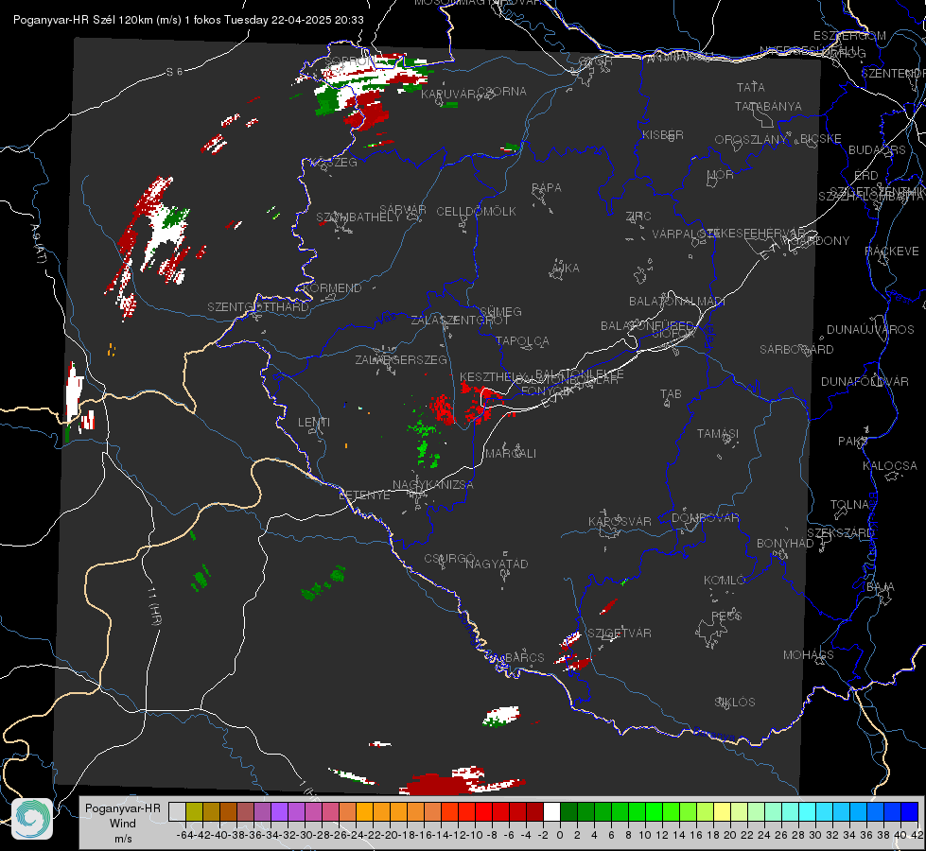Screen dimensions: 926x851
Task: Click the Poganyvar-HR Wind m/s legend title
Action: pyautogui.click(x=123, y=824)
